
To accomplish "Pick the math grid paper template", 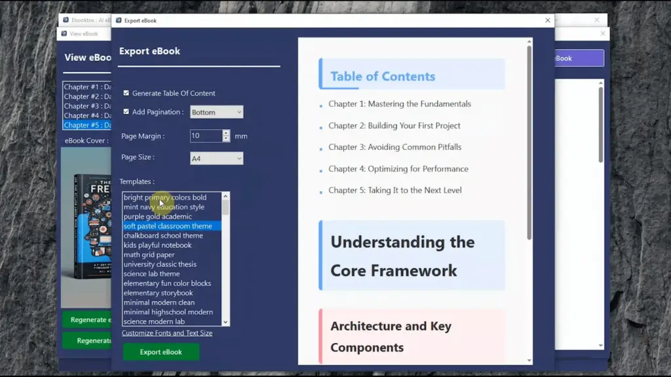I will (149, 255).
